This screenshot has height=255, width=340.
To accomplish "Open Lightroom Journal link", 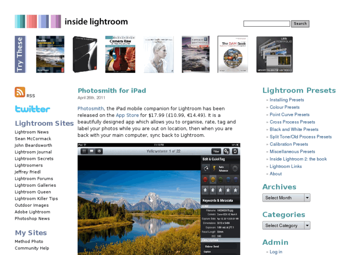I will pyautogui.click(x=33, y=152).
